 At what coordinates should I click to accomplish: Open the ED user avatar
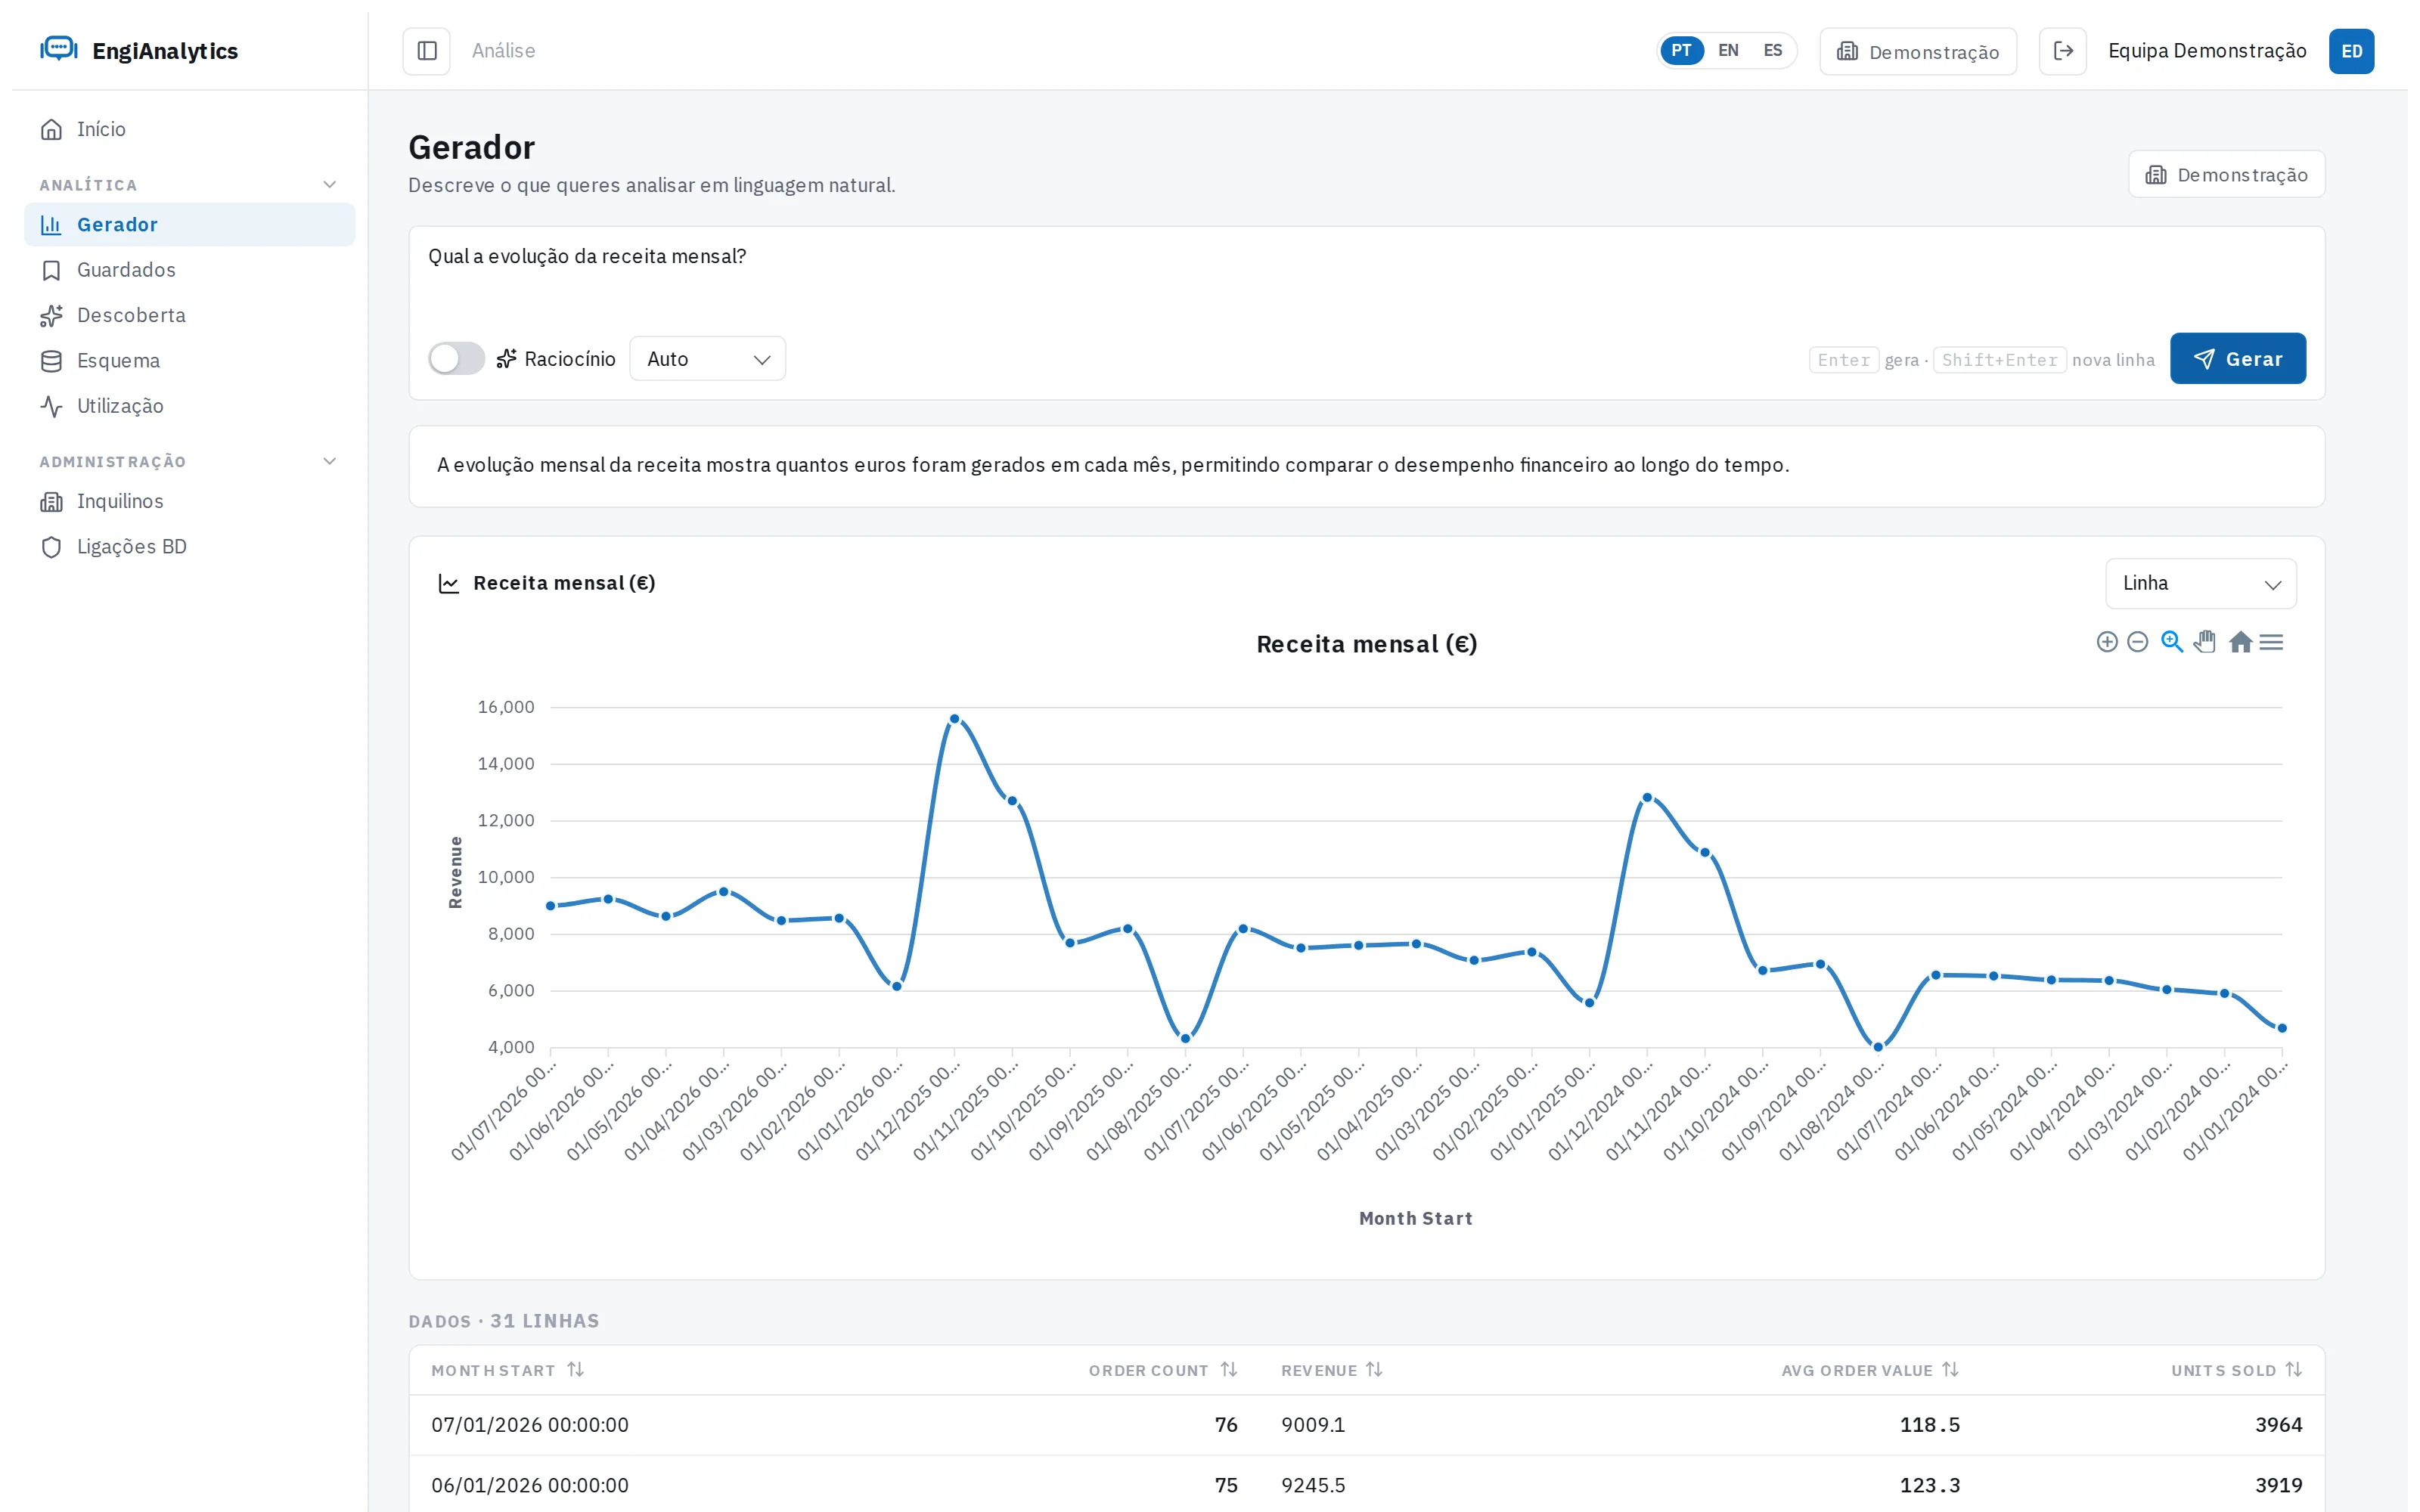(x=2351, y=51)
